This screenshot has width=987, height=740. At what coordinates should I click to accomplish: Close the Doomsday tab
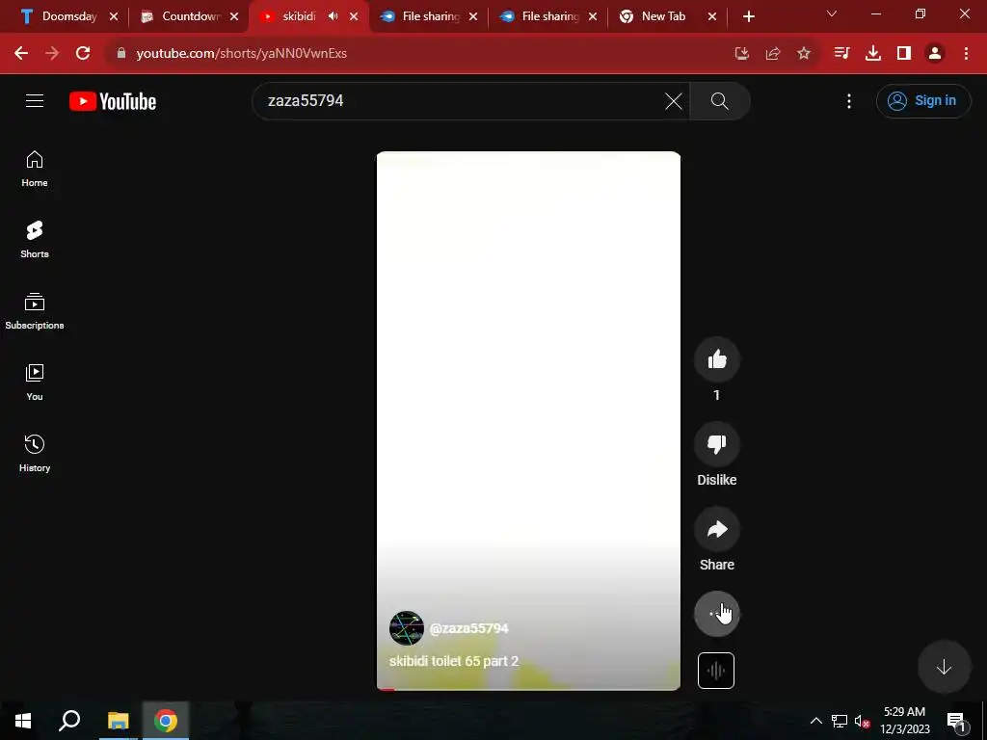(114, 16)
